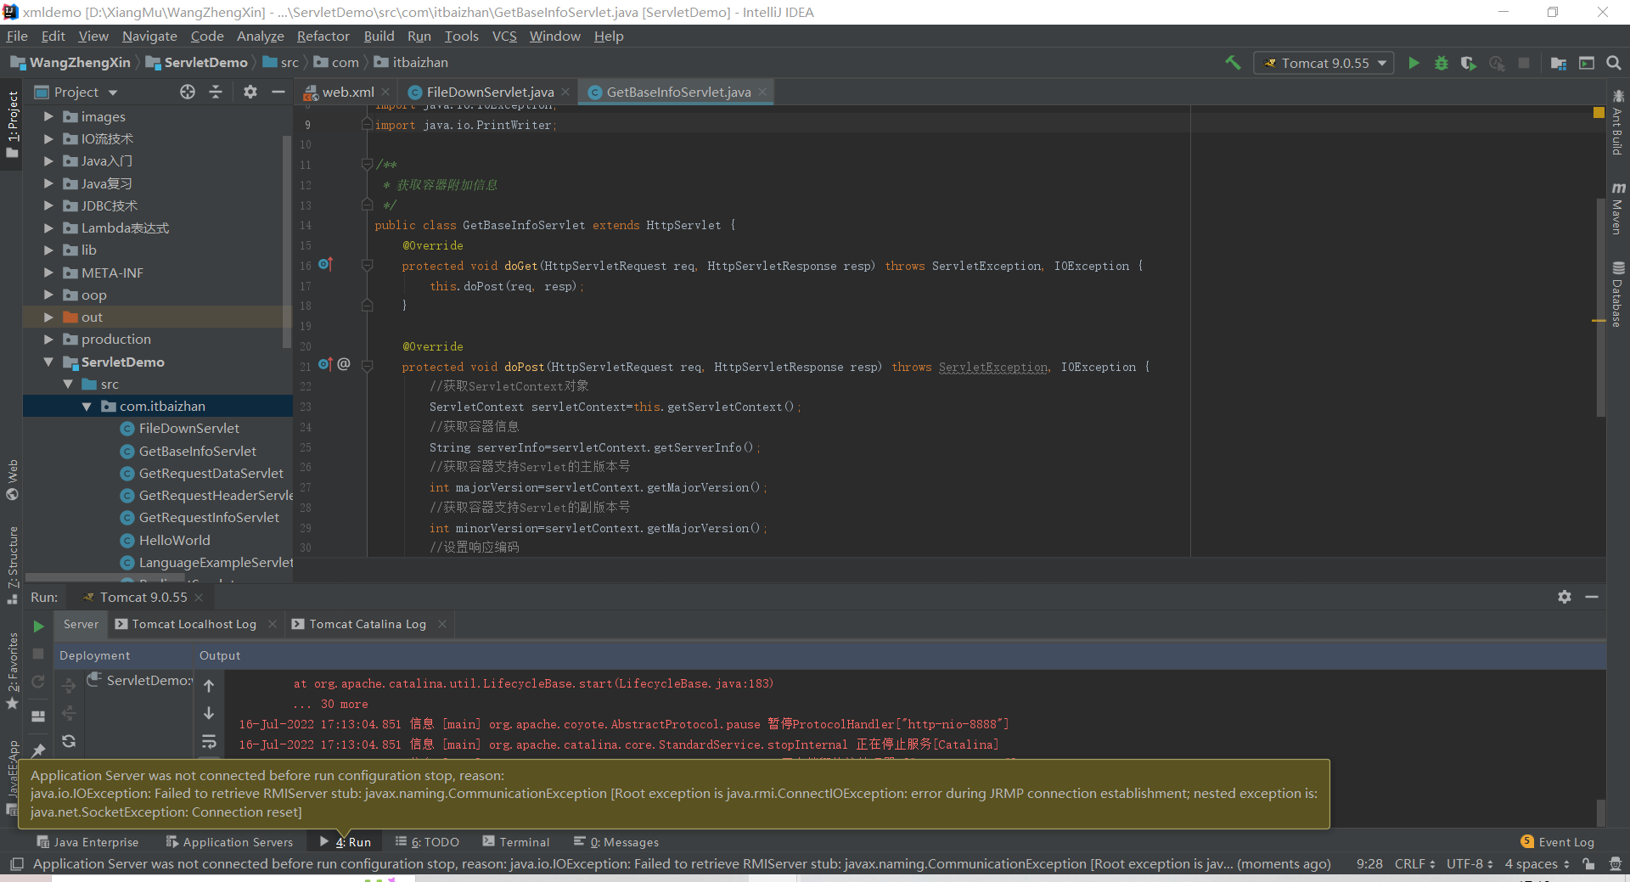Screen dimensions: 1630x882
Task: Click the refresh deployment icon
Action: [x=69, y=741]
